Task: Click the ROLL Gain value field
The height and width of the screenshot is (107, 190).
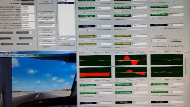Action: 140,102
